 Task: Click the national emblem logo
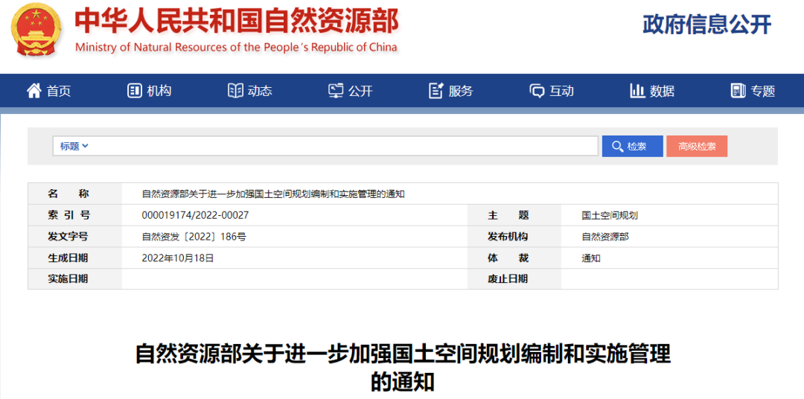(x=37, y=31)
